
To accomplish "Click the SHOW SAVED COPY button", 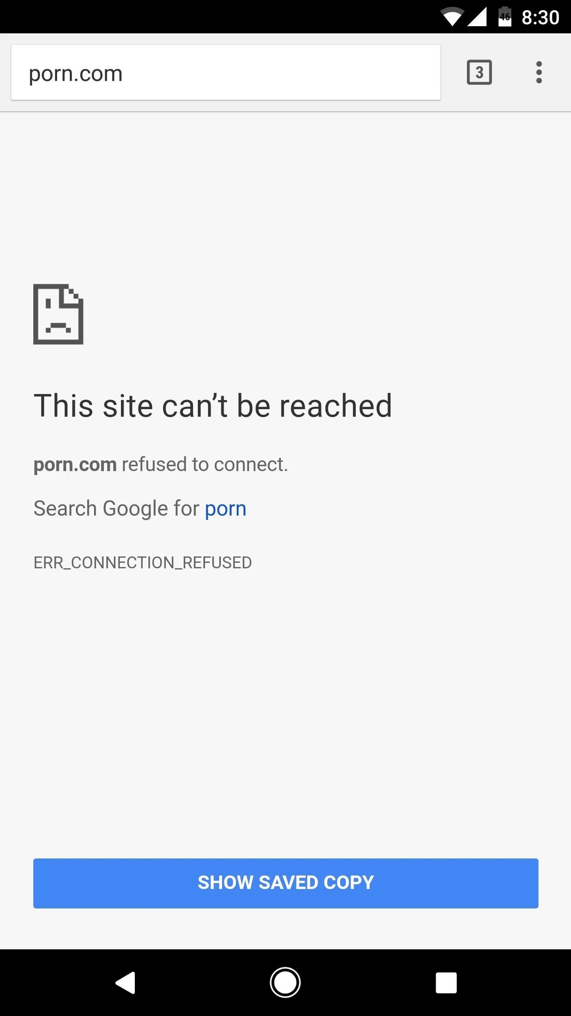I will coord(285,883).
